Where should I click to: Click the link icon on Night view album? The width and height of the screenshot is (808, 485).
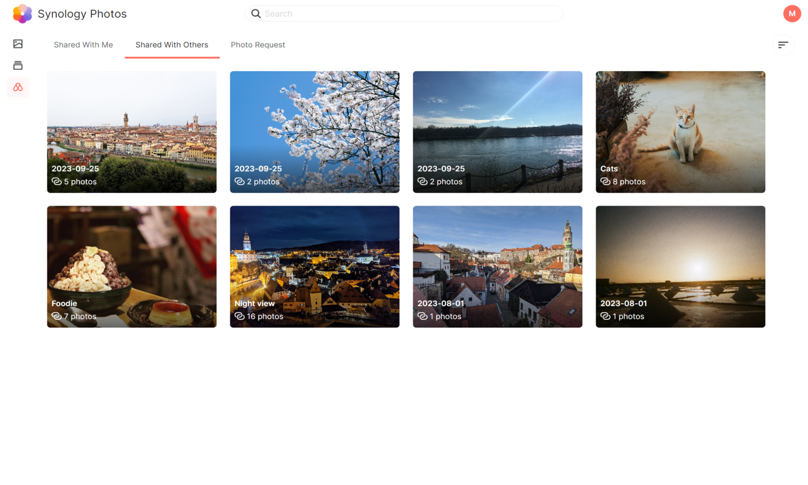pyautogui.click(x=240, y=316)
